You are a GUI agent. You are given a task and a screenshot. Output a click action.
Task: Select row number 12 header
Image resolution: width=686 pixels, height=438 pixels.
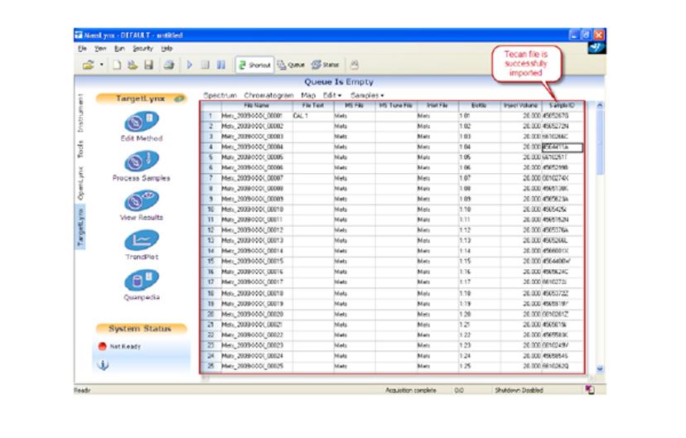(211, 230)
